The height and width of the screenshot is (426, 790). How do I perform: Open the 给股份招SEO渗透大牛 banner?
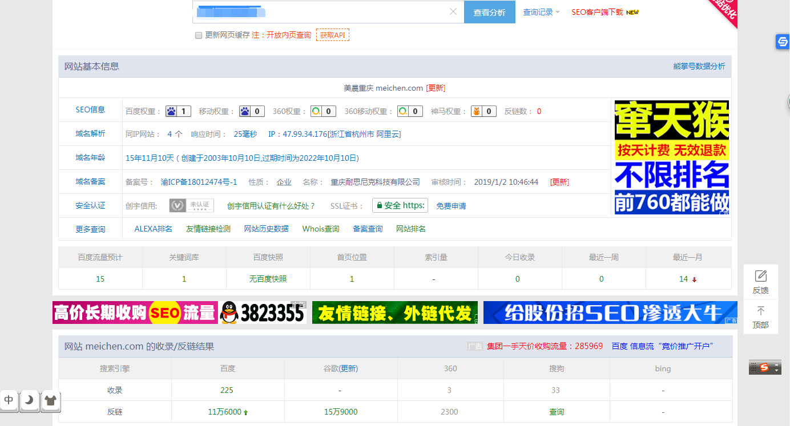pos(610,313)
